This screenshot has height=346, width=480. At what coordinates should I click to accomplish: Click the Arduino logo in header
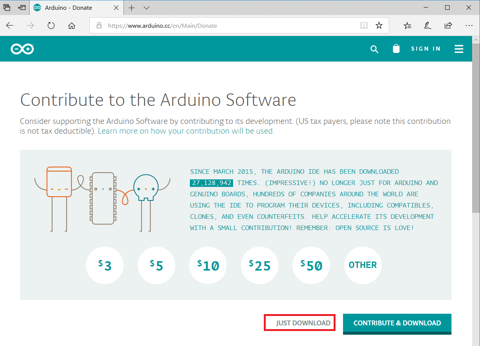point(23,49)
